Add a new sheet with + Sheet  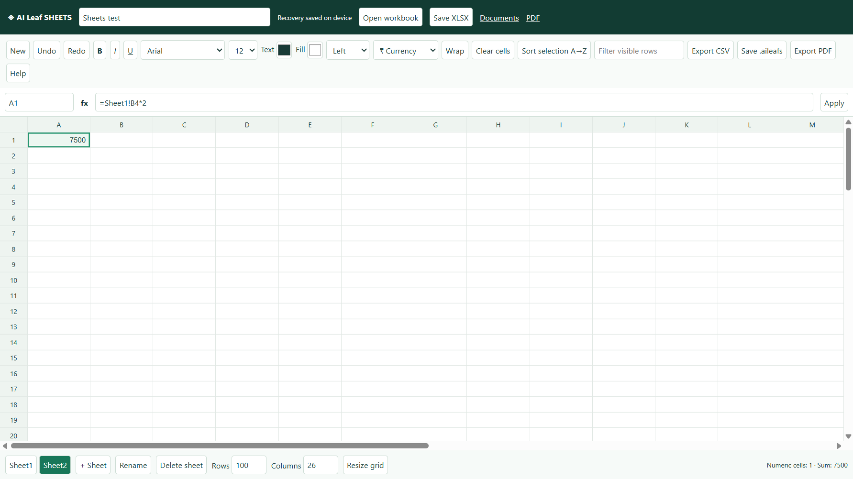click(93, 465)
